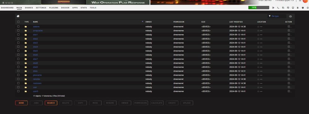Sort by Location column header
This screenshot has width=309, height=114.
point(261,22)
